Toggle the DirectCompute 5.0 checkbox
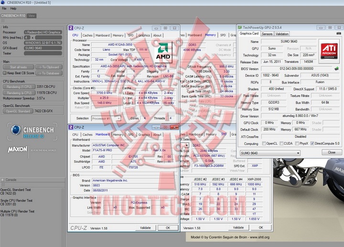 coord(312,144)
